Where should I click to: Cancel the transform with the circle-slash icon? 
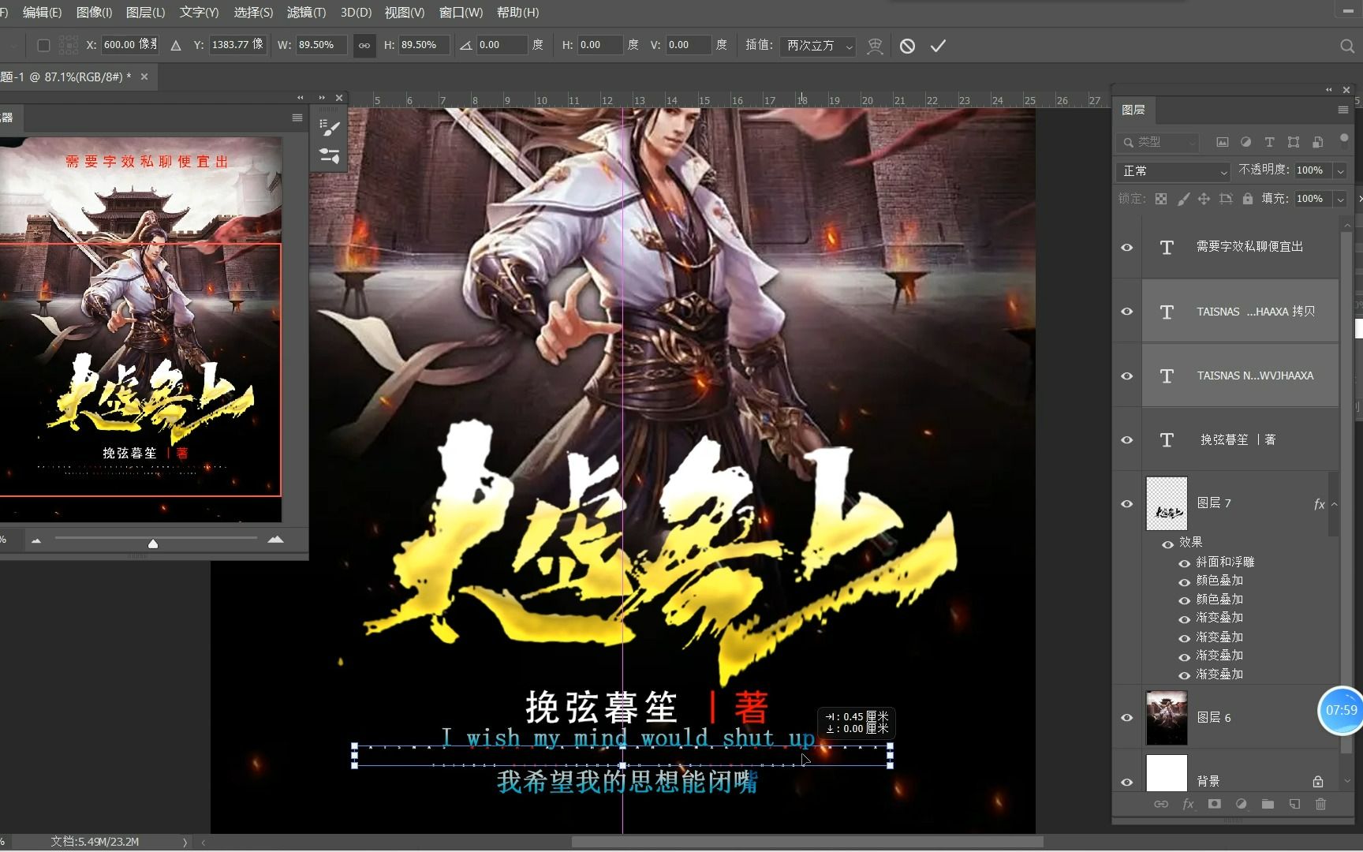point(907,46)
